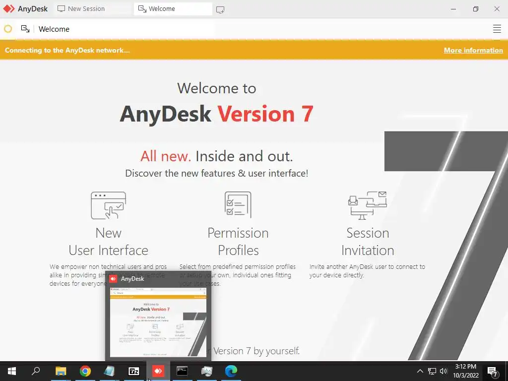Open the Command Prompt taskbar icon
Screen dimensions: 508x381
pos(182,371)
